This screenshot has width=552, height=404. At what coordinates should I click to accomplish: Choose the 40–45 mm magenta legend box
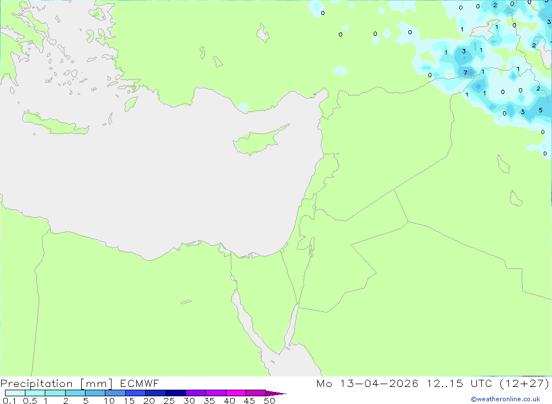(236, 393)
